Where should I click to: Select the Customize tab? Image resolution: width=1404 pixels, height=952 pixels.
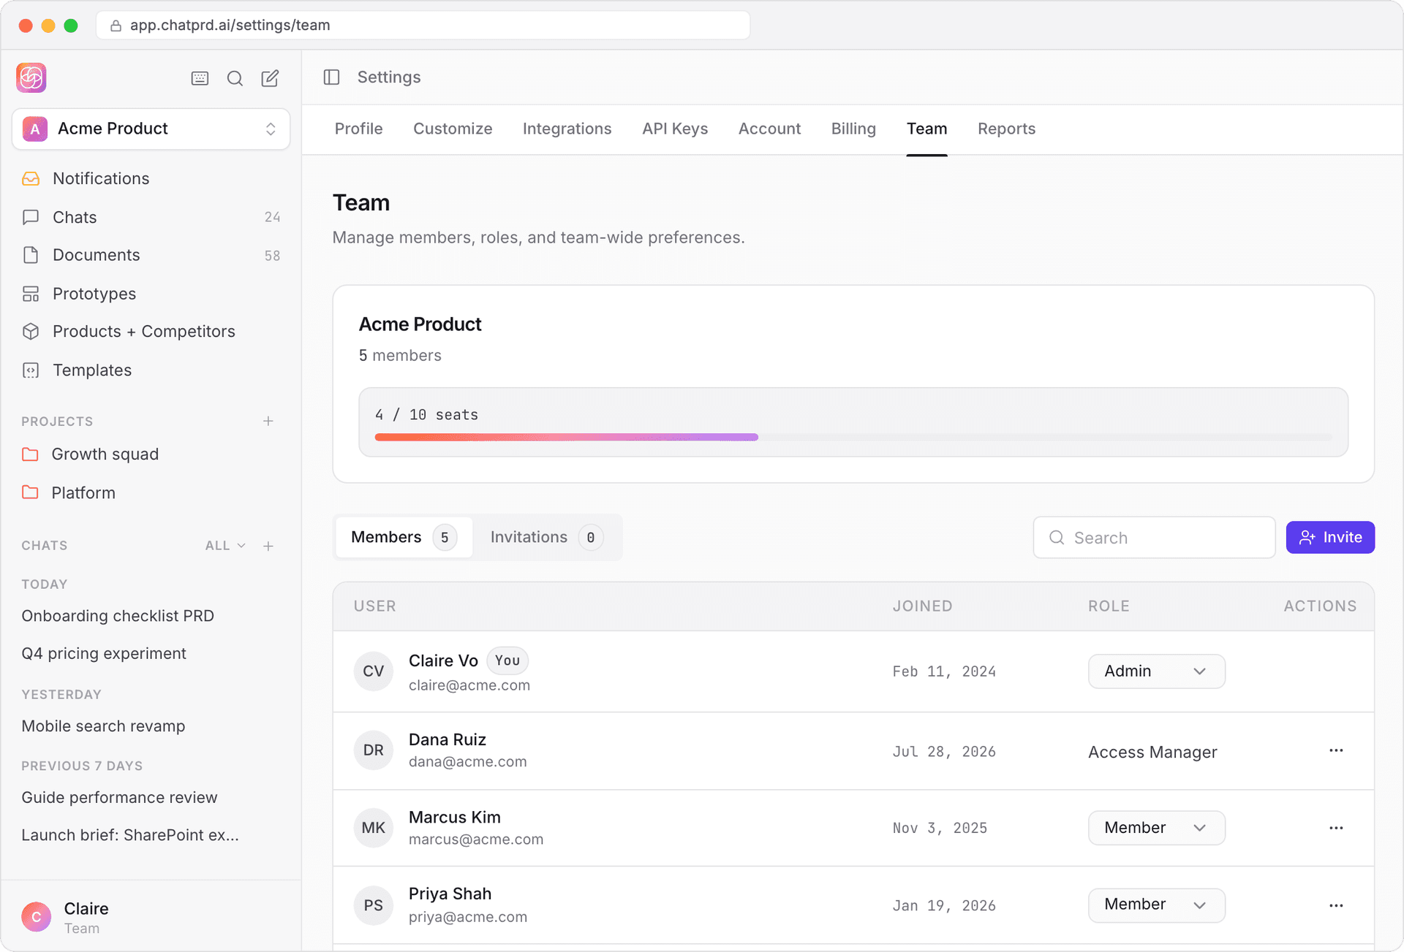pyautogui.click(x=453, y=129)
